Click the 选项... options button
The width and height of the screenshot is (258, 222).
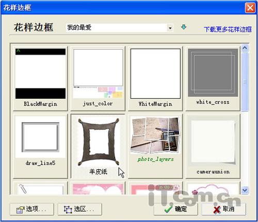(x=32, y=209)
